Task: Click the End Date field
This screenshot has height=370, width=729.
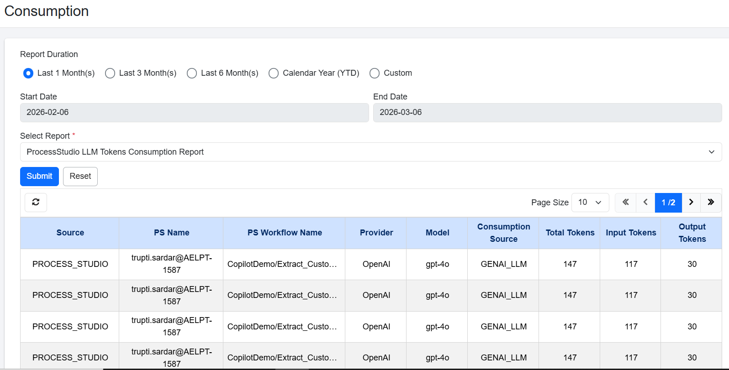Action: (547, 113)
